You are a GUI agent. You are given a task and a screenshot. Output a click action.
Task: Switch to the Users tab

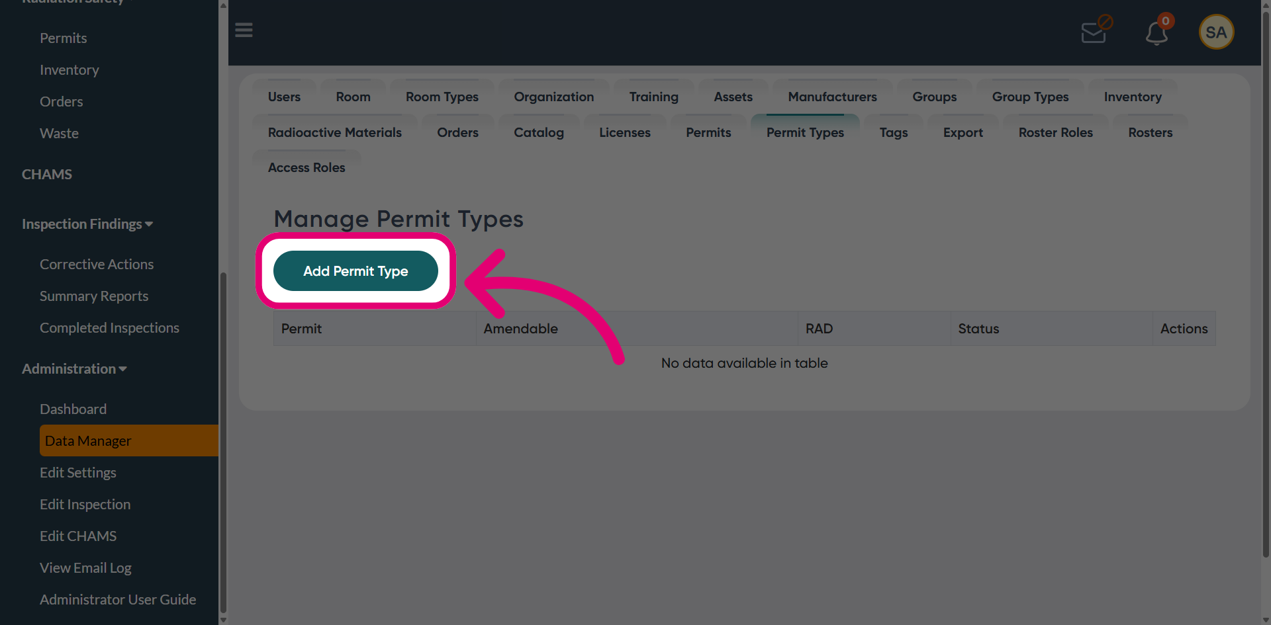coord(284,97)
